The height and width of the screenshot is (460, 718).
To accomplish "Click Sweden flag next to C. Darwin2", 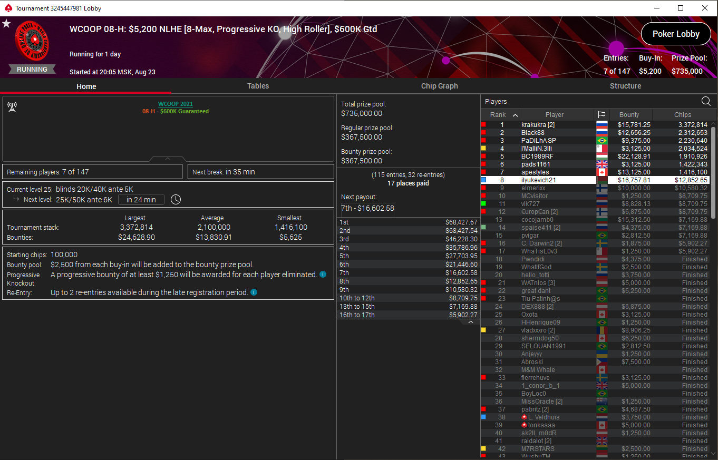I will (x=601, y=243).
